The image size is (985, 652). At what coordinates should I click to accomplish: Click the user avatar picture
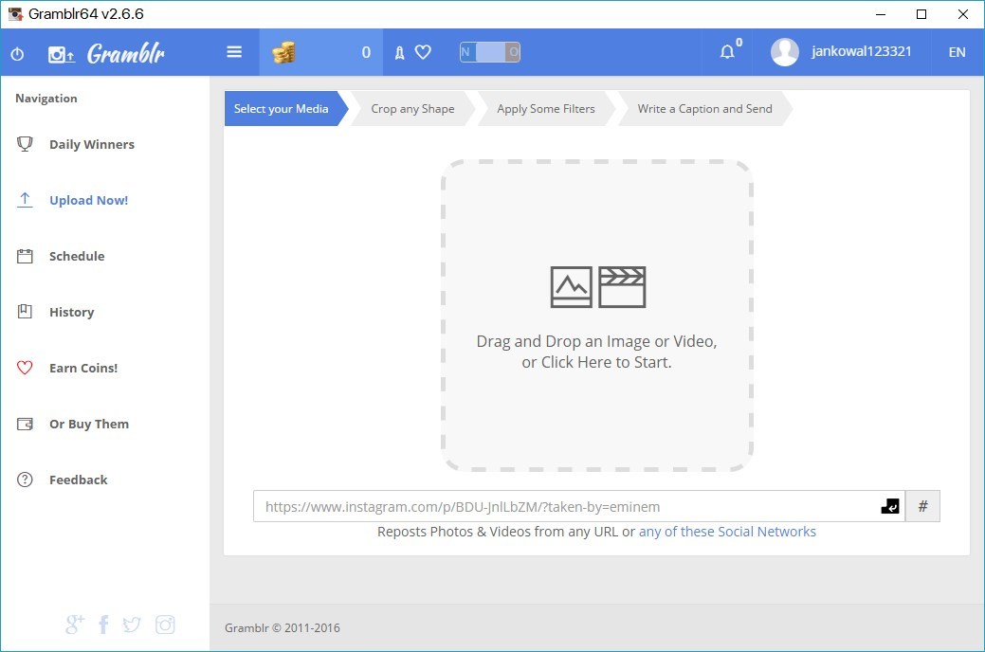click(785, 52)
